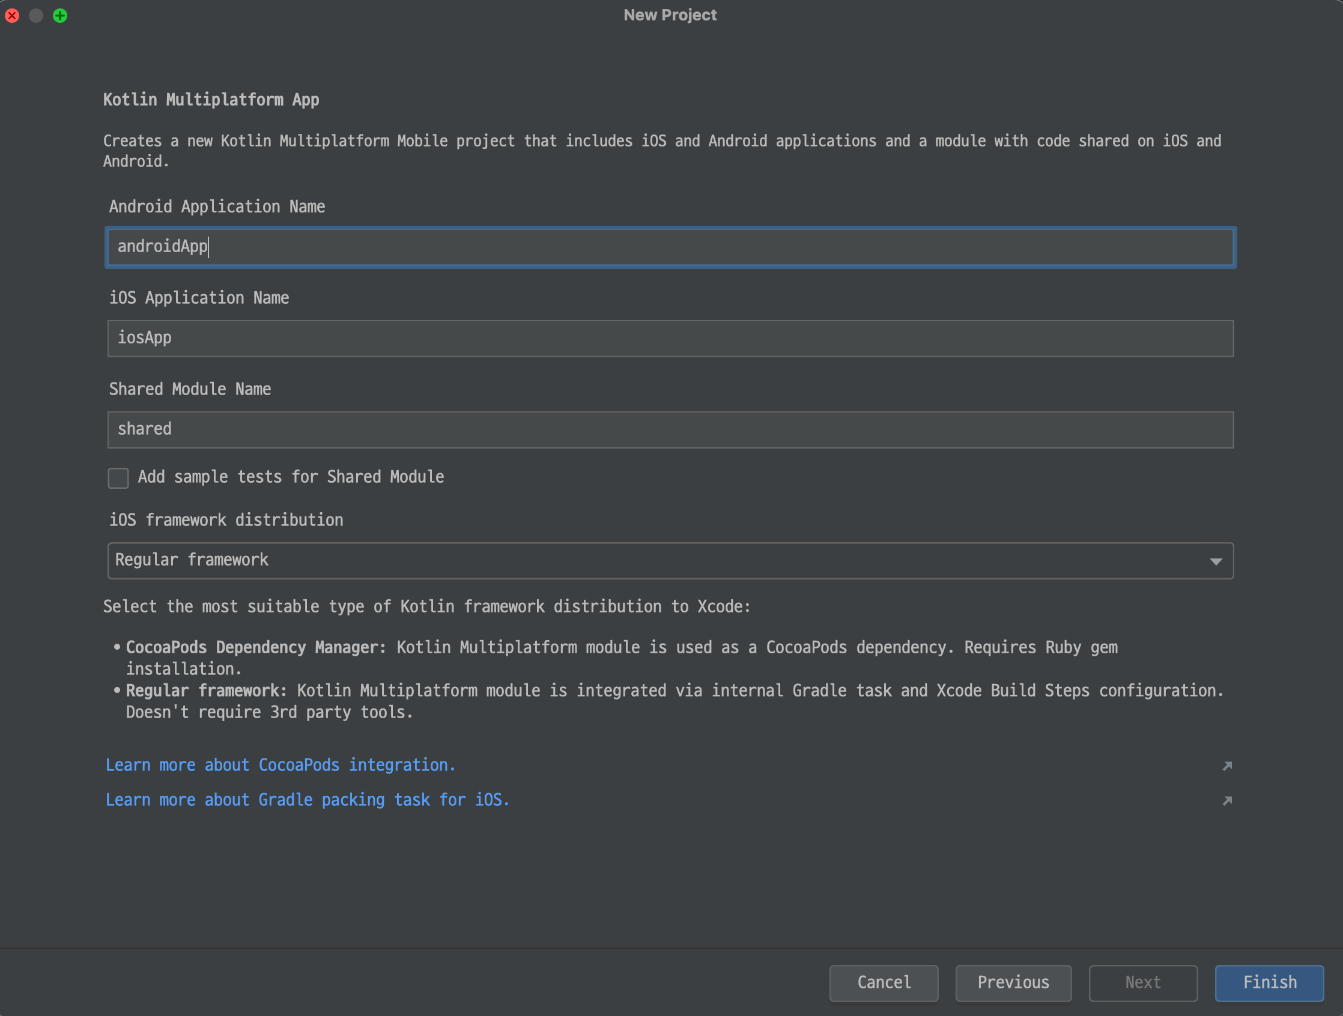The width and height of the screenshot is (1343, 1016).
Task: Click the external link arrow beside CocoaPods link
Action: [1227, 766]
